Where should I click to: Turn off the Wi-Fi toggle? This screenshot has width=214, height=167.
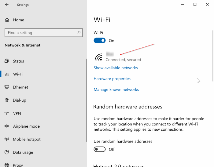click(100, 41)
